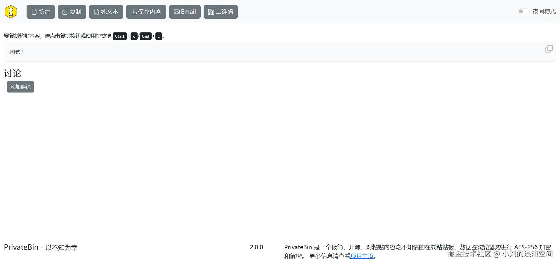Viewport: 560px width, 265px height.
Task: Click the version number 2.0.0
Action: [x=256, y=247]
